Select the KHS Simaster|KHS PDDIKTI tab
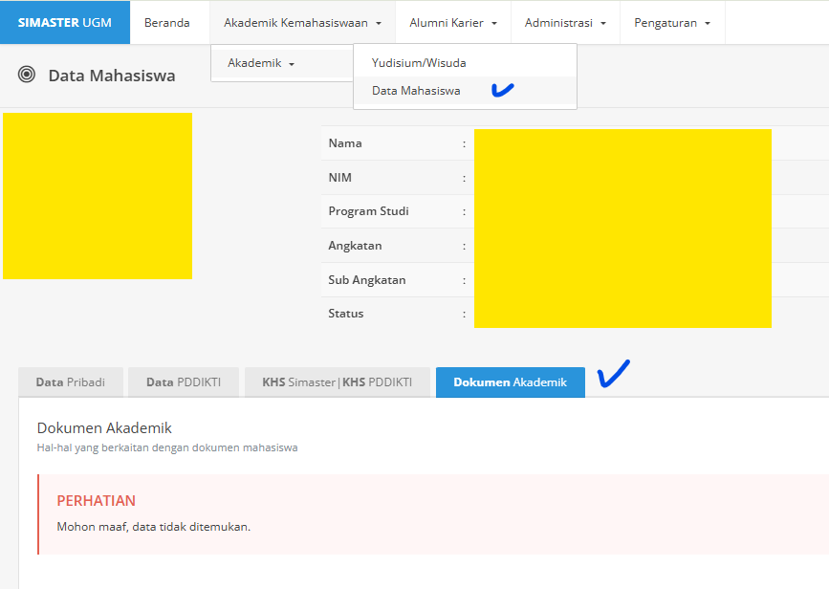 [337, 382]
